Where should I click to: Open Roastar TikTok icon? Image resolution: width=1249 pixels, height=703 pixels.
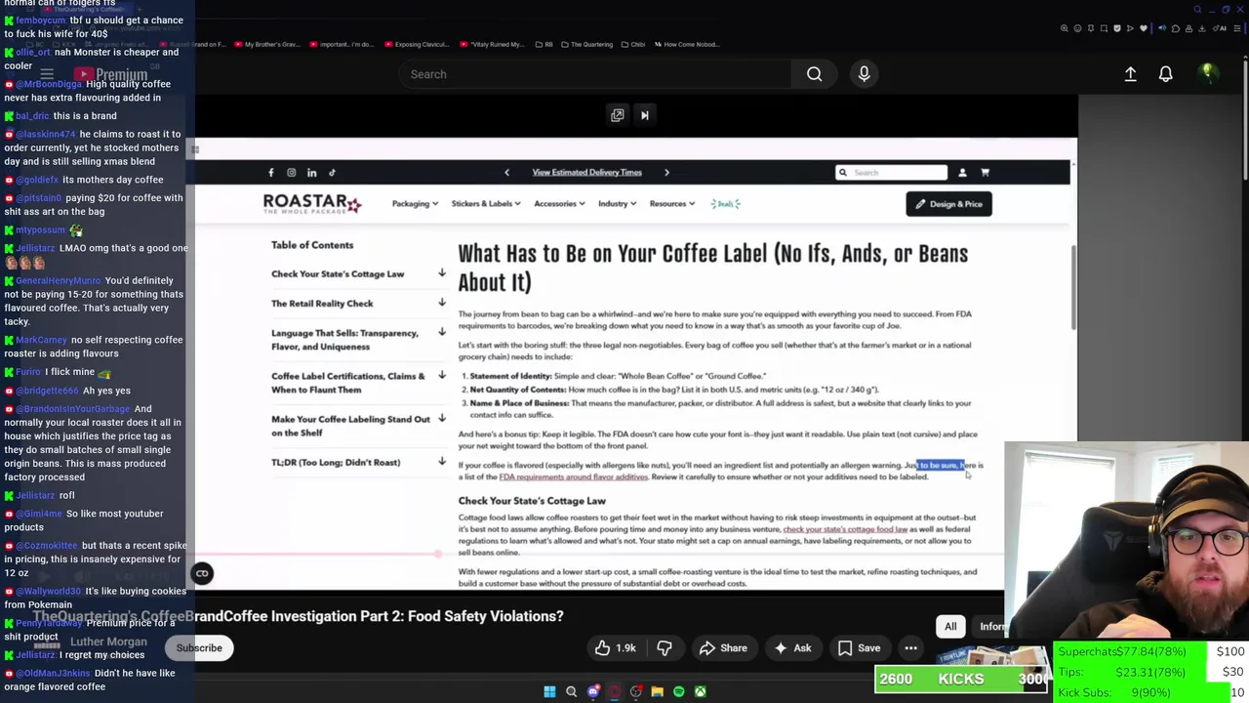[x=332, y=173]
